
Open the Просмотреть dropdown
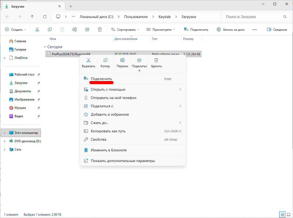[160, 29]
